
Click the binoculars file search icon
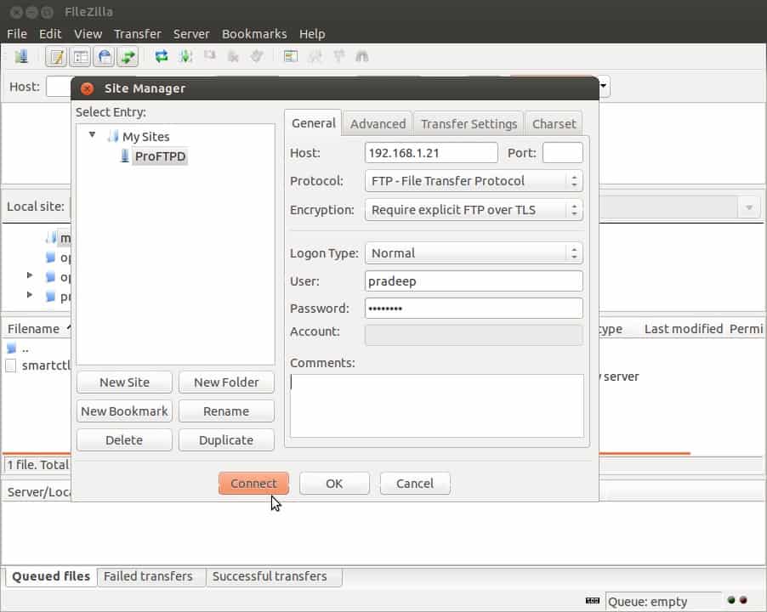(x=362, y=57)
